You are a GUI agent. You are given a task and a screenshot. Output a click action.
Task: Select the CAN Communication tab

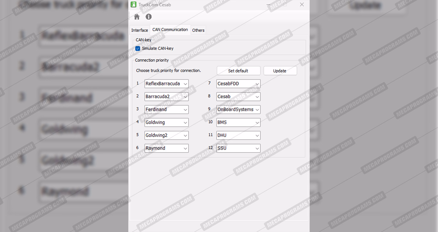click(170, 30)
